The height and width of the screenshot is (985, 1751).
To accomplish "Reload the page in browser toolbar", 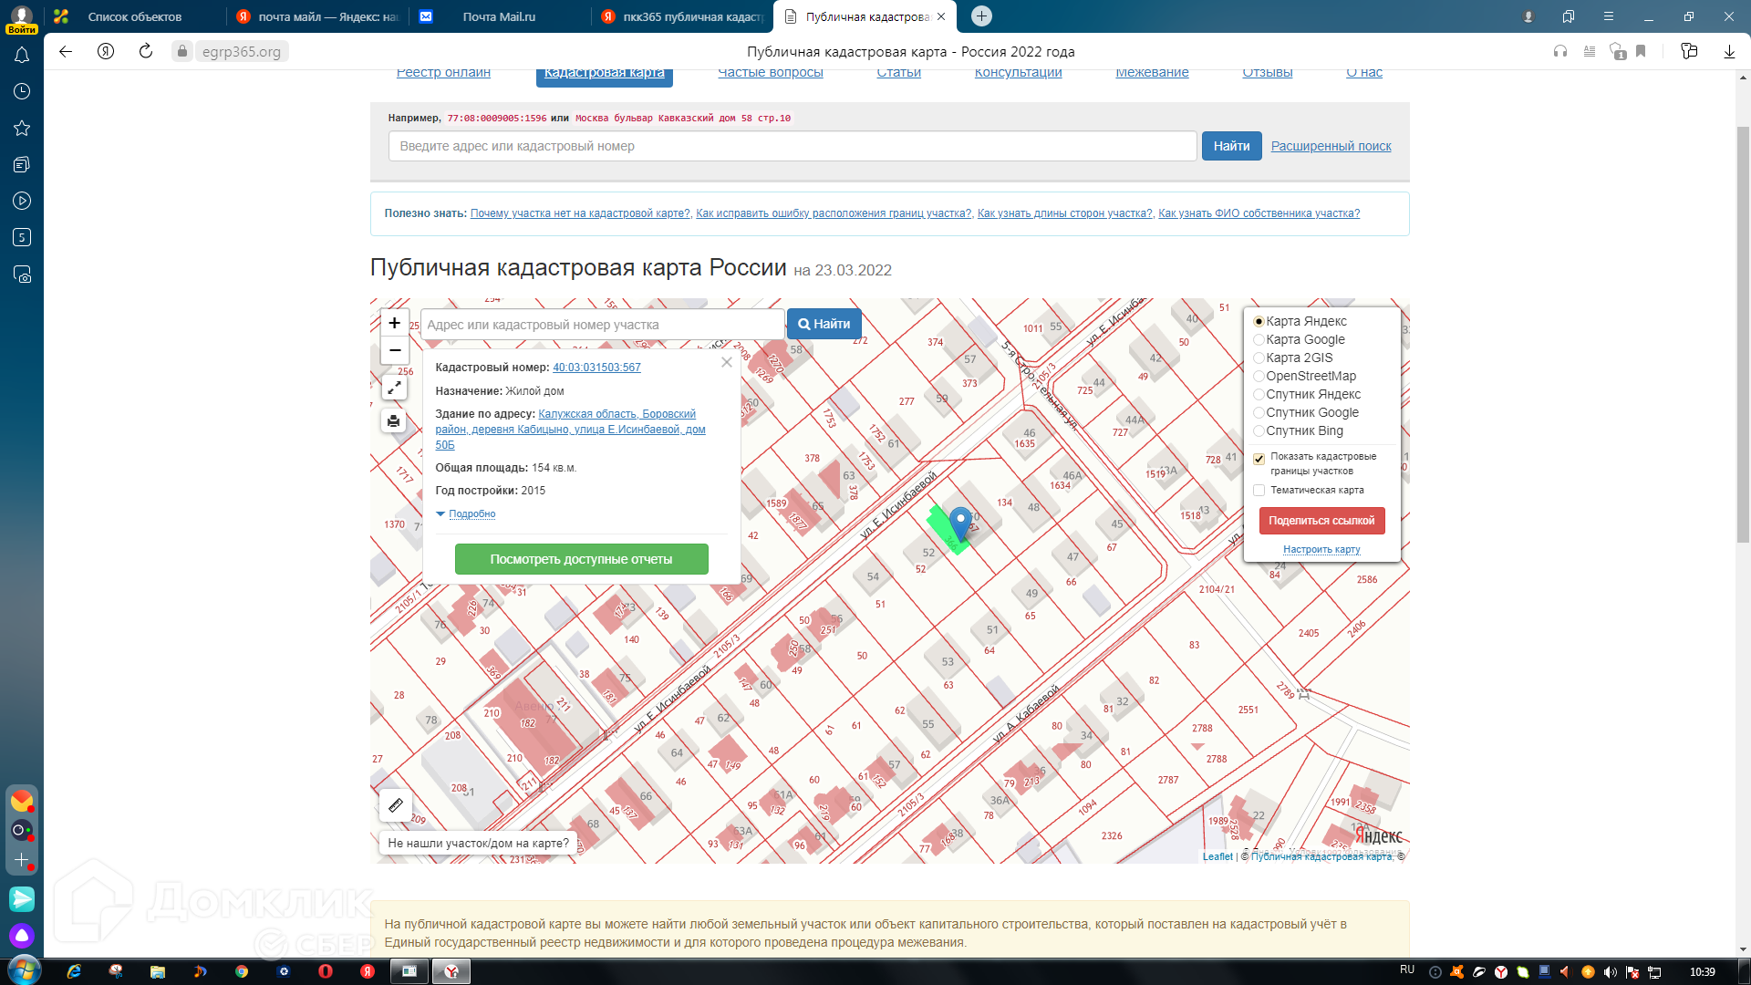I will [x=146, y=52].
